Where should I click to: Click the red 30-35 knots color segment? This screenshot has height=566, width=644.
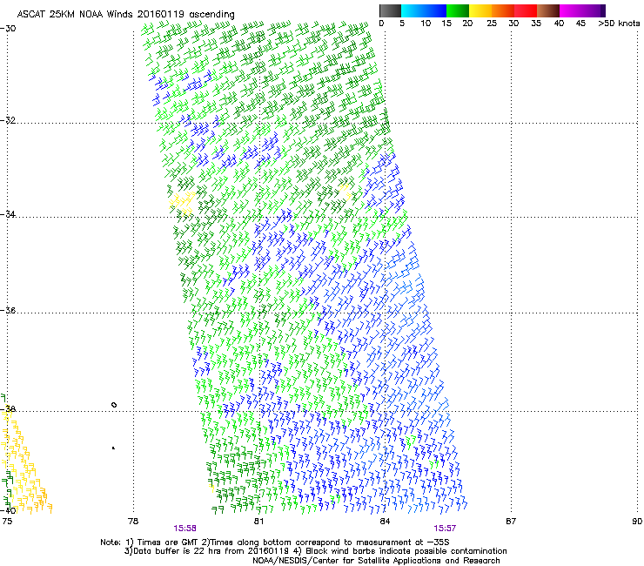(x=526, y=10)
